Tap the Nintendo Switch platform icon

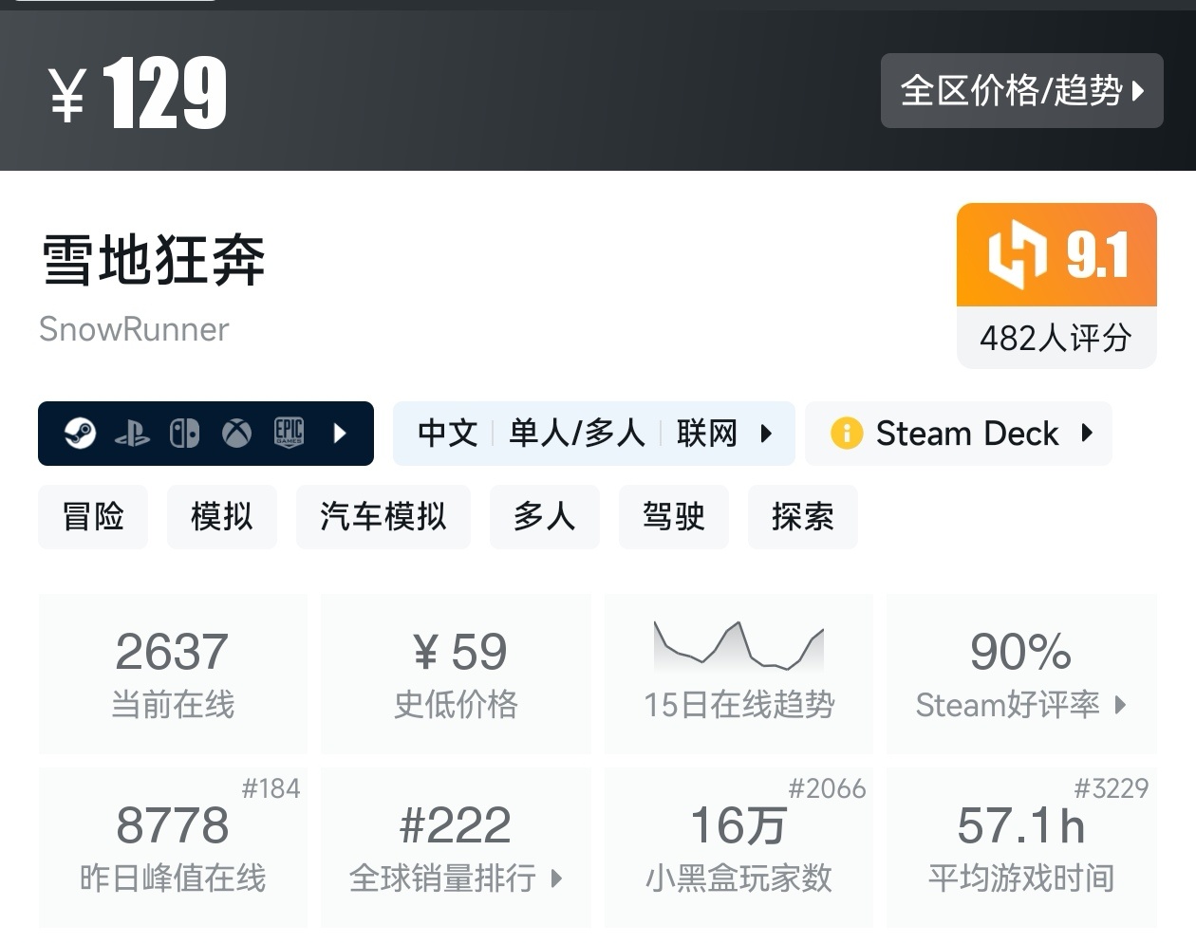click(x=184, y=434)
